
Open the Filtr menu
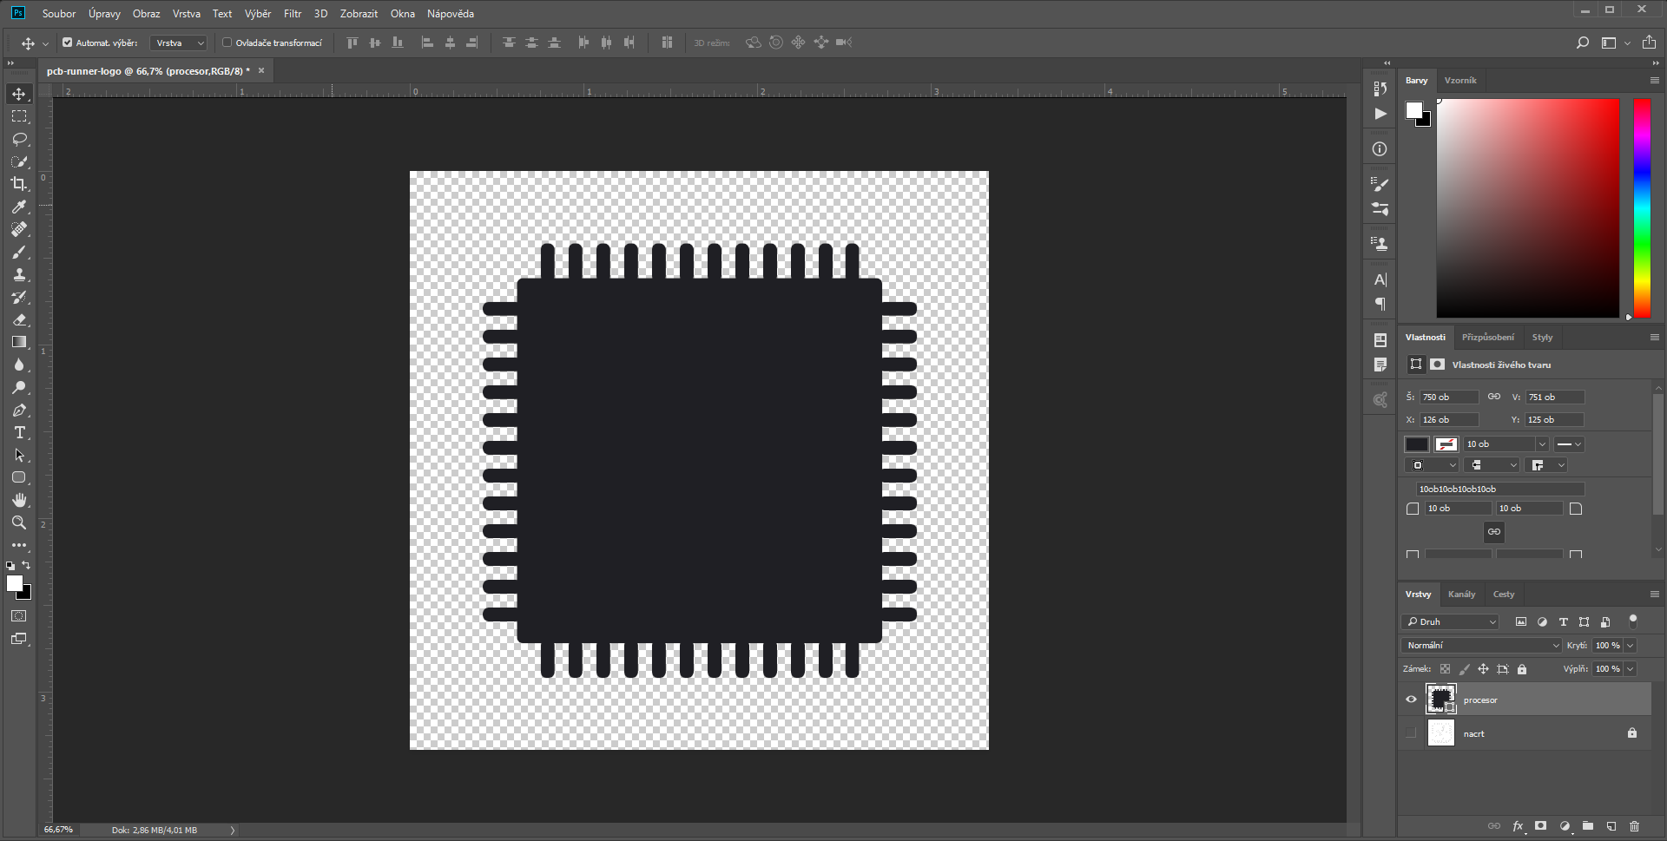coord(293,13)
